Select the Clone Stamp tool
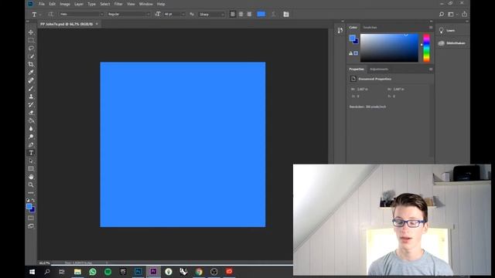 pyautogui.click(x=31, y=97)
